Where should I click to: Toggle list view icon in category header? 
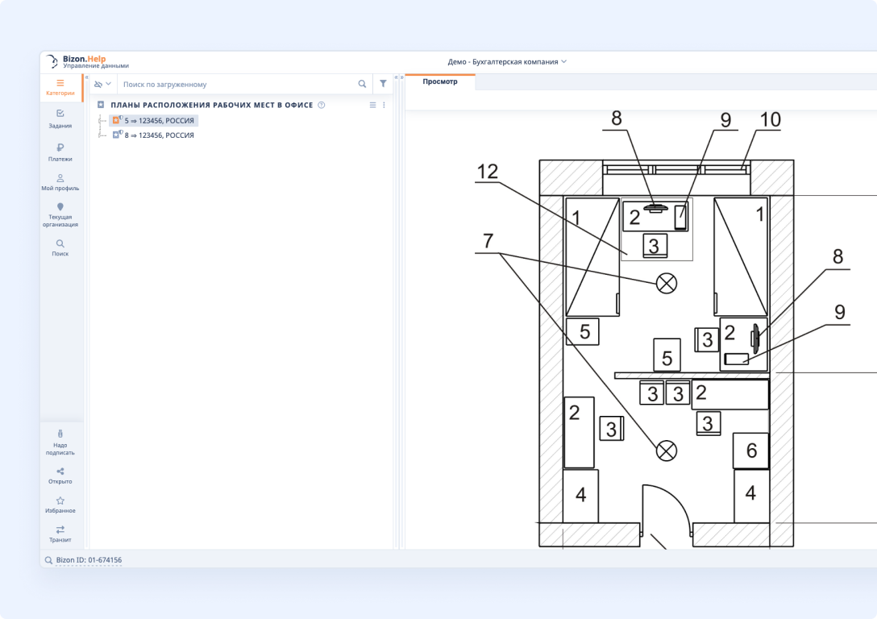tap(372, 105)
